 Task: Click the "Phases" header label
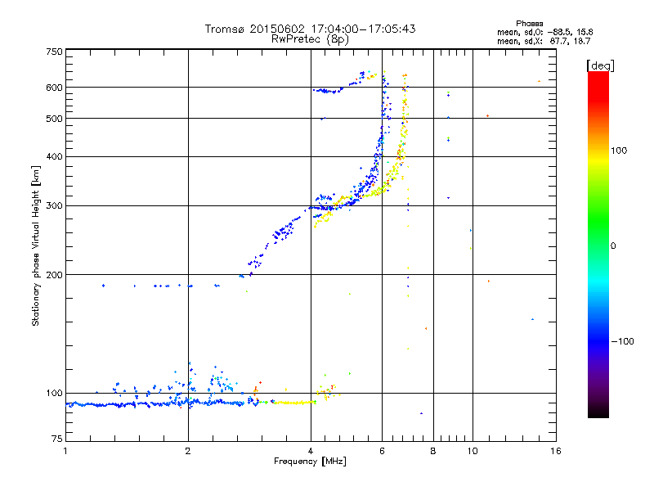(529, 24)
